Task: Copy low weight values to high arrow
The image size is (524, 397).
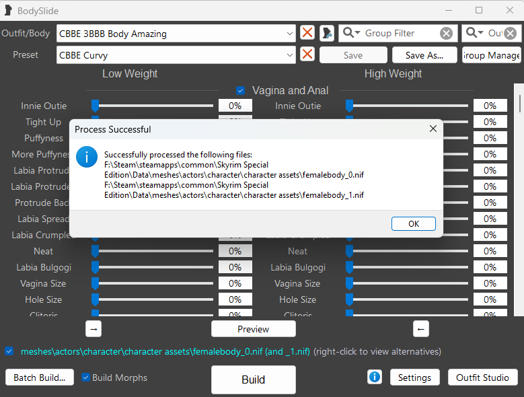Action: click(x=93, y=329)
